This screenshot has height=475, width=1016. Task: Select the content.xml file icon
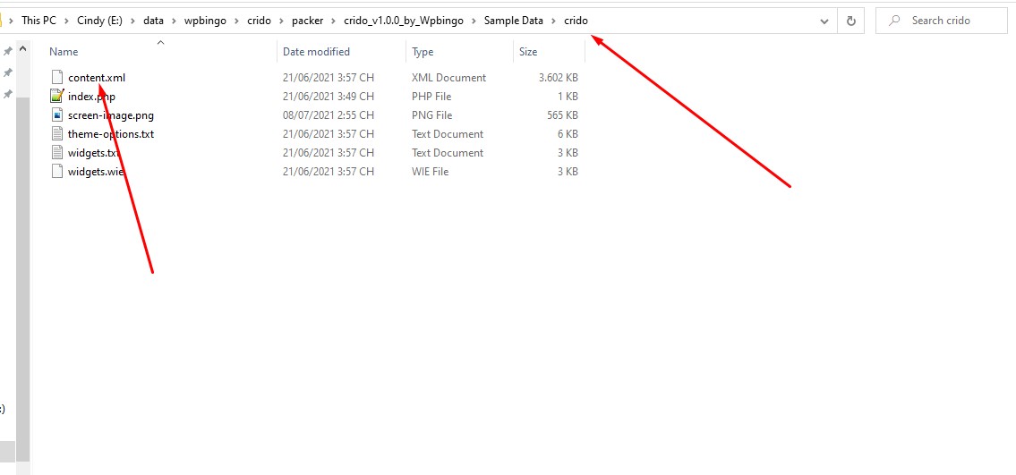(57, 77)
